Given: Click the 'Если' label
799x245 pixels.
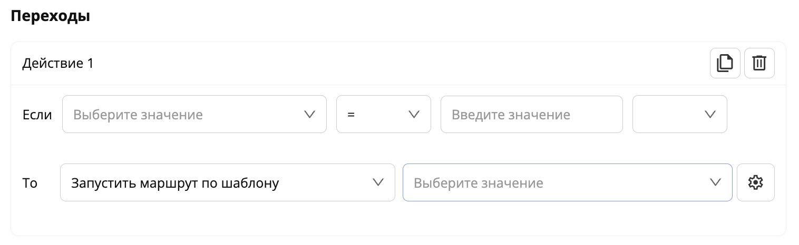Looking at the screenshot, I should tap(37, 114).
